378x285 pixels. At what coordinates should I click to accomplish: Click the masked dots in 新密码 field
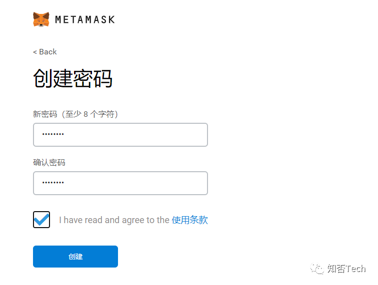(53, 135)
